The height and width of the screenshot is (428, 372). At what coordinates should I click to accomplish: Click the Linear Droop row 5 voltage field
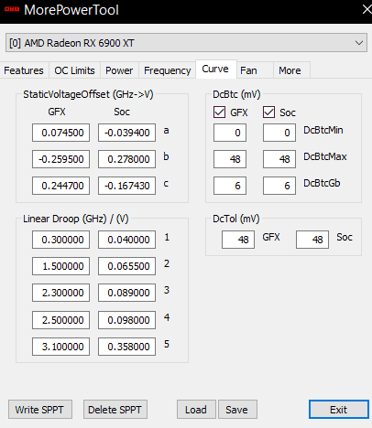click(126, 347)
